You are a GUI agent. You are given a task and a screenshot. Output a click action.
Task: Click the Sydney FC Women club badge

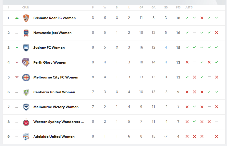tap(26, 48)
